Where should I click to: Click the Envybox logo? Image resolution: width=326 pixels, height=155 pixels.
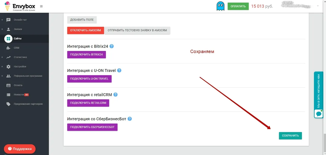click(x=20, y=6)
